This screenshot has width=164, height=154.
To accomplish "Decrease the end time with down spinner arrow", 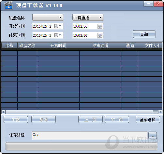I will coord(100,36).
